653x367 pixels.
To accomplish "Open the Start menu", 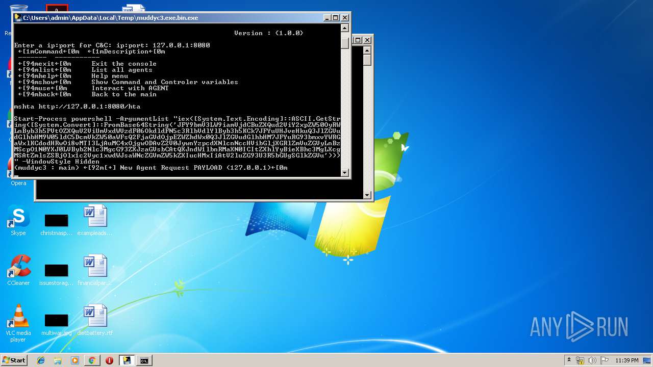I will click(x=14, y=360).
